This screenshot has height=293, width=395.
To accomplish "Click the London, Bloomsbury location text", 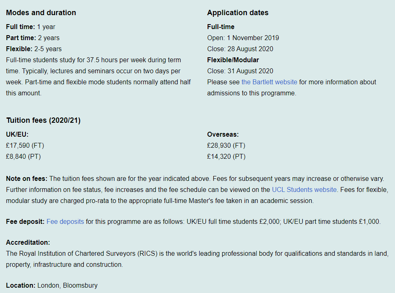I will (67, 286).
